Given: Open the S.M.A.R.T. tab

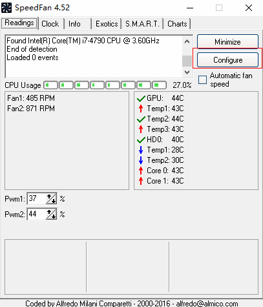Looking at the screenshot, I should tap(142, 24).
